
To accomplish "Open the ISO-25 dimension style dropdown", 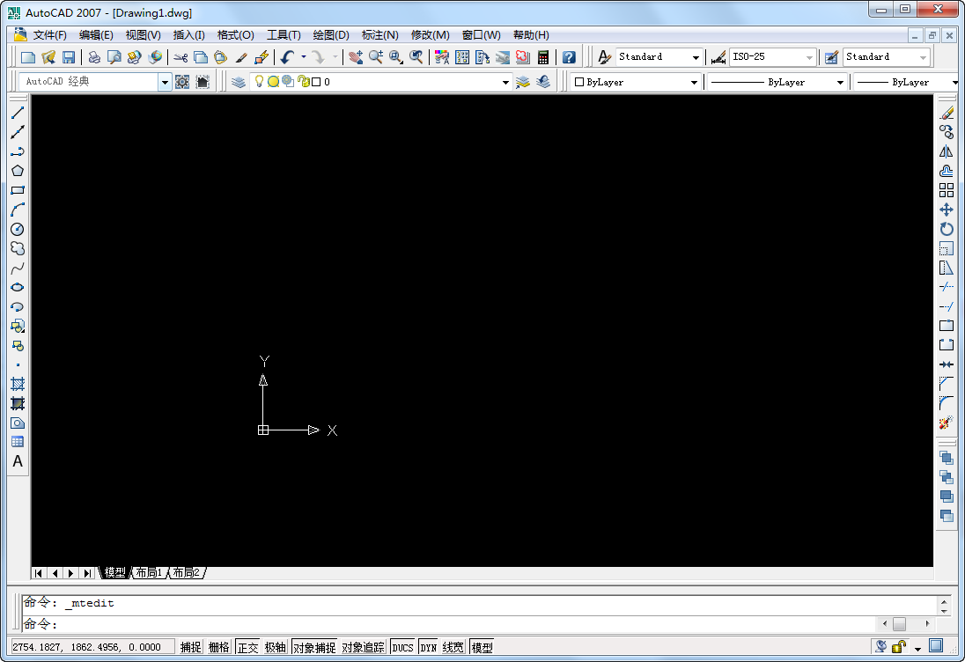I will click(x=810, y=56).
